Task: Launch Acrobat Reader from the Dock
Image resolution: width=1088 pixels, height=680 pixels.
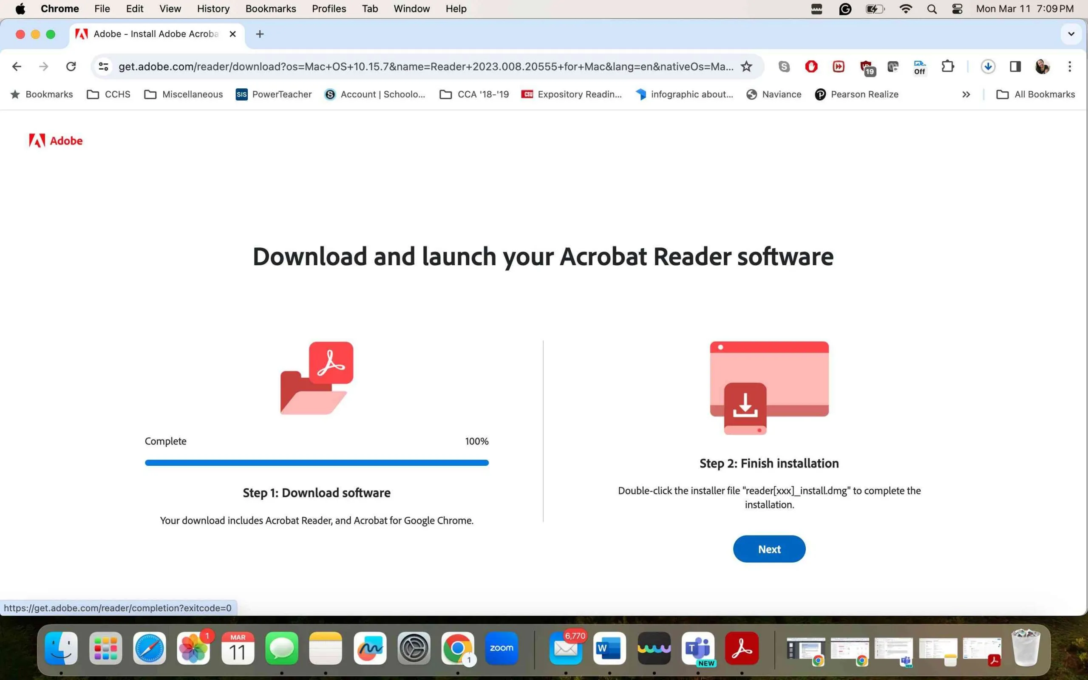Action: (743, 649)
